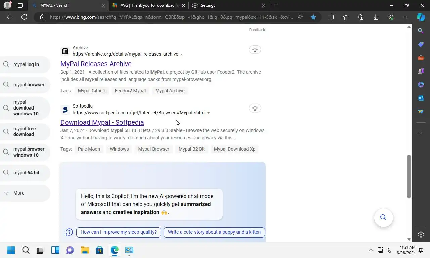Open File Explorer folder on taskbar
Image resolution: width=430 pixels, height=258 pixels.
pos(85,250)
